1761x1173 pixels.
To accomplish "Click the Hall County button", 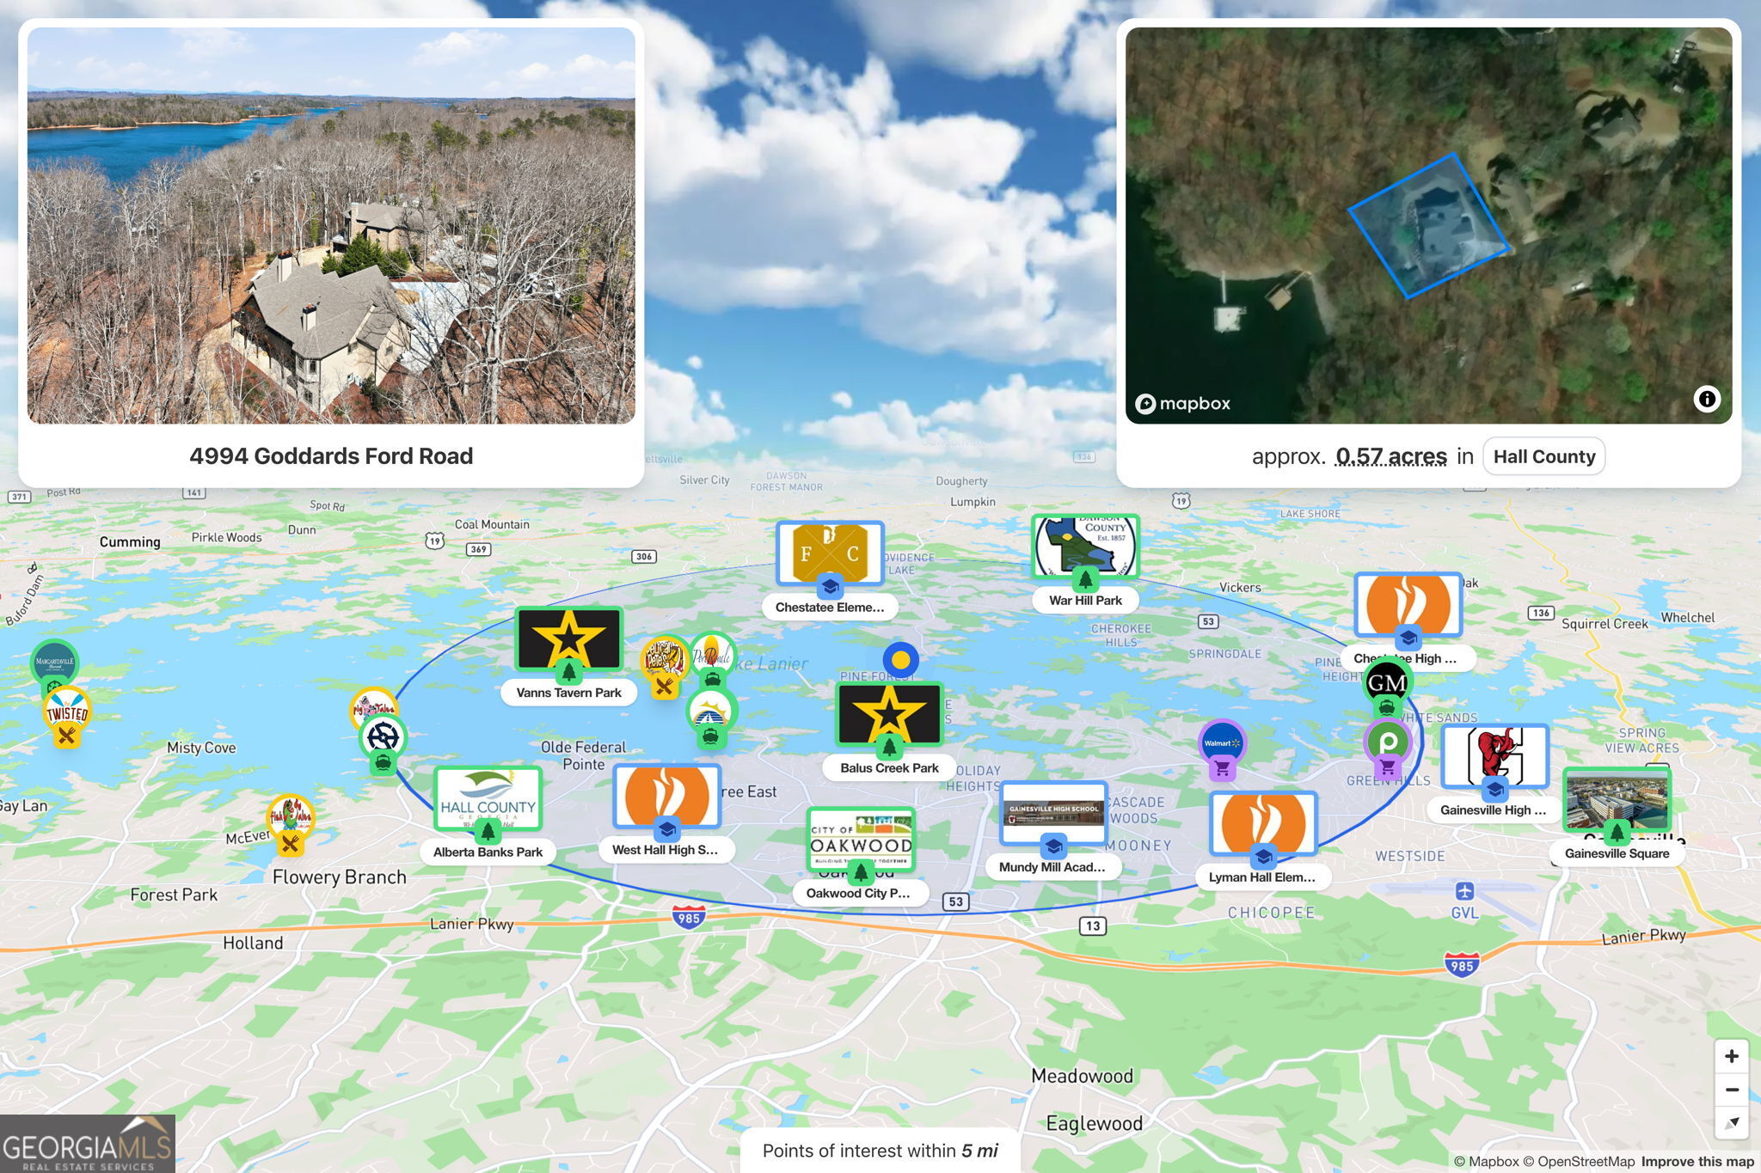I will pyautogui.click(x=1543, y=456).
